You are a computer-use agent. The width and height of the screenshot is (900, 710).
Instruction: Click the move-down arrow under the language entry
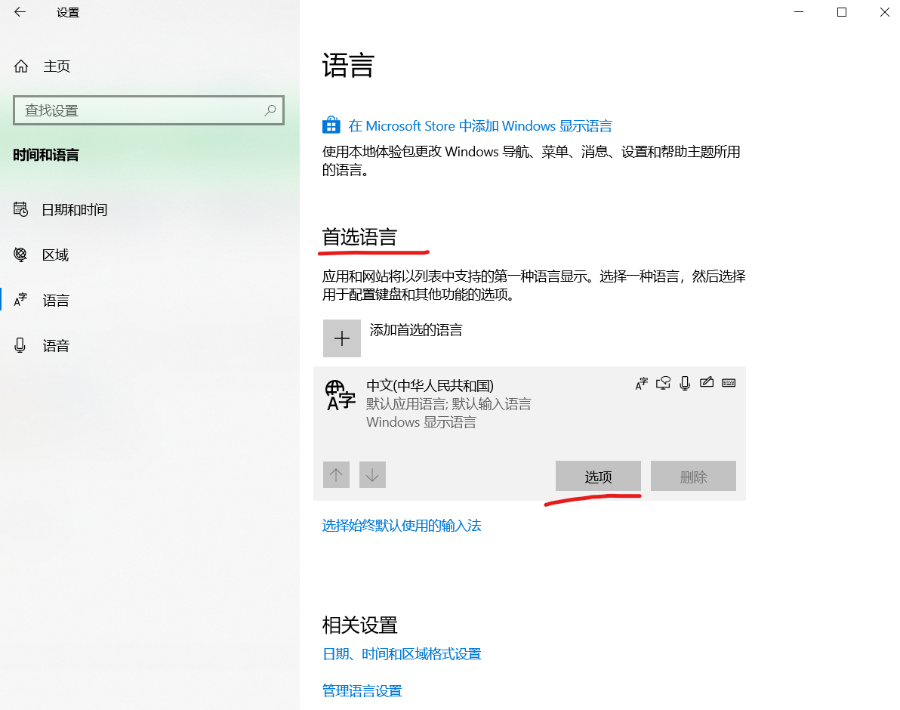click(x=372, y=474)
